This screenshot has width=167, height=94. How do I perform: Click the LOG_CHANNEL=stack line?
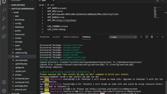click(58, 26)
